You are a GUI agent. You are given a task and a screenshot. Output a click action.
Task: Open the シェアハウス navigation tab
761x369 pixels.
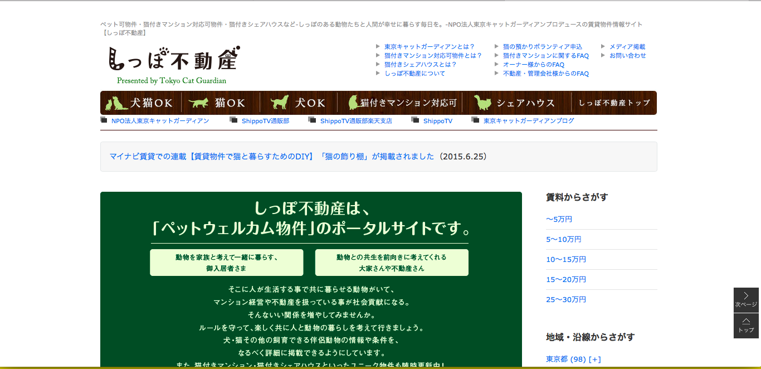pos(516,103)
